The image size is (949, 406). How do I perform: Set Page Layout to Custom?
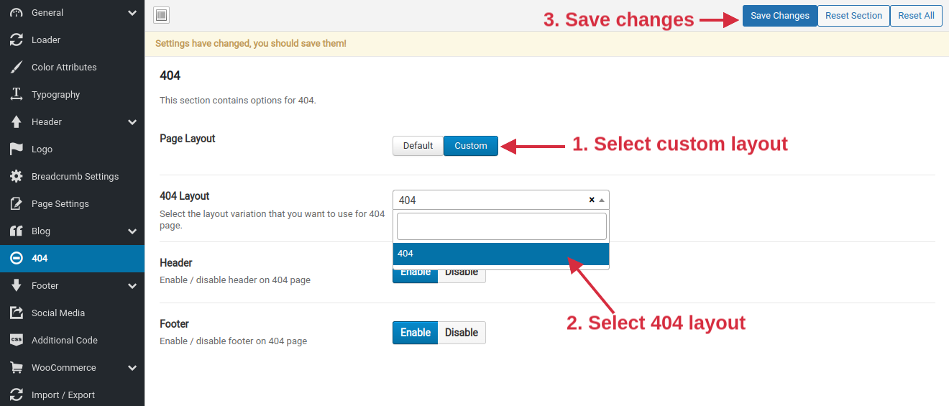pos(471,146)
